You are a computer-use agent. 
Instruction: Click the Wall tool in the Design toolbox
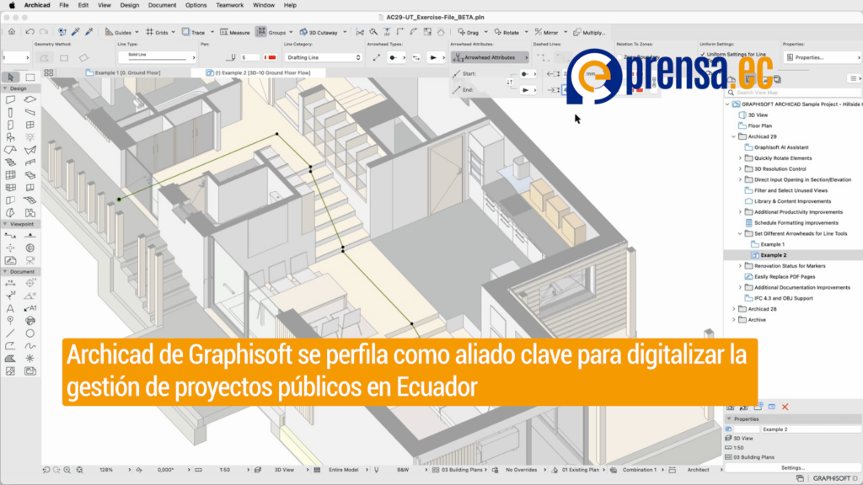10,99
